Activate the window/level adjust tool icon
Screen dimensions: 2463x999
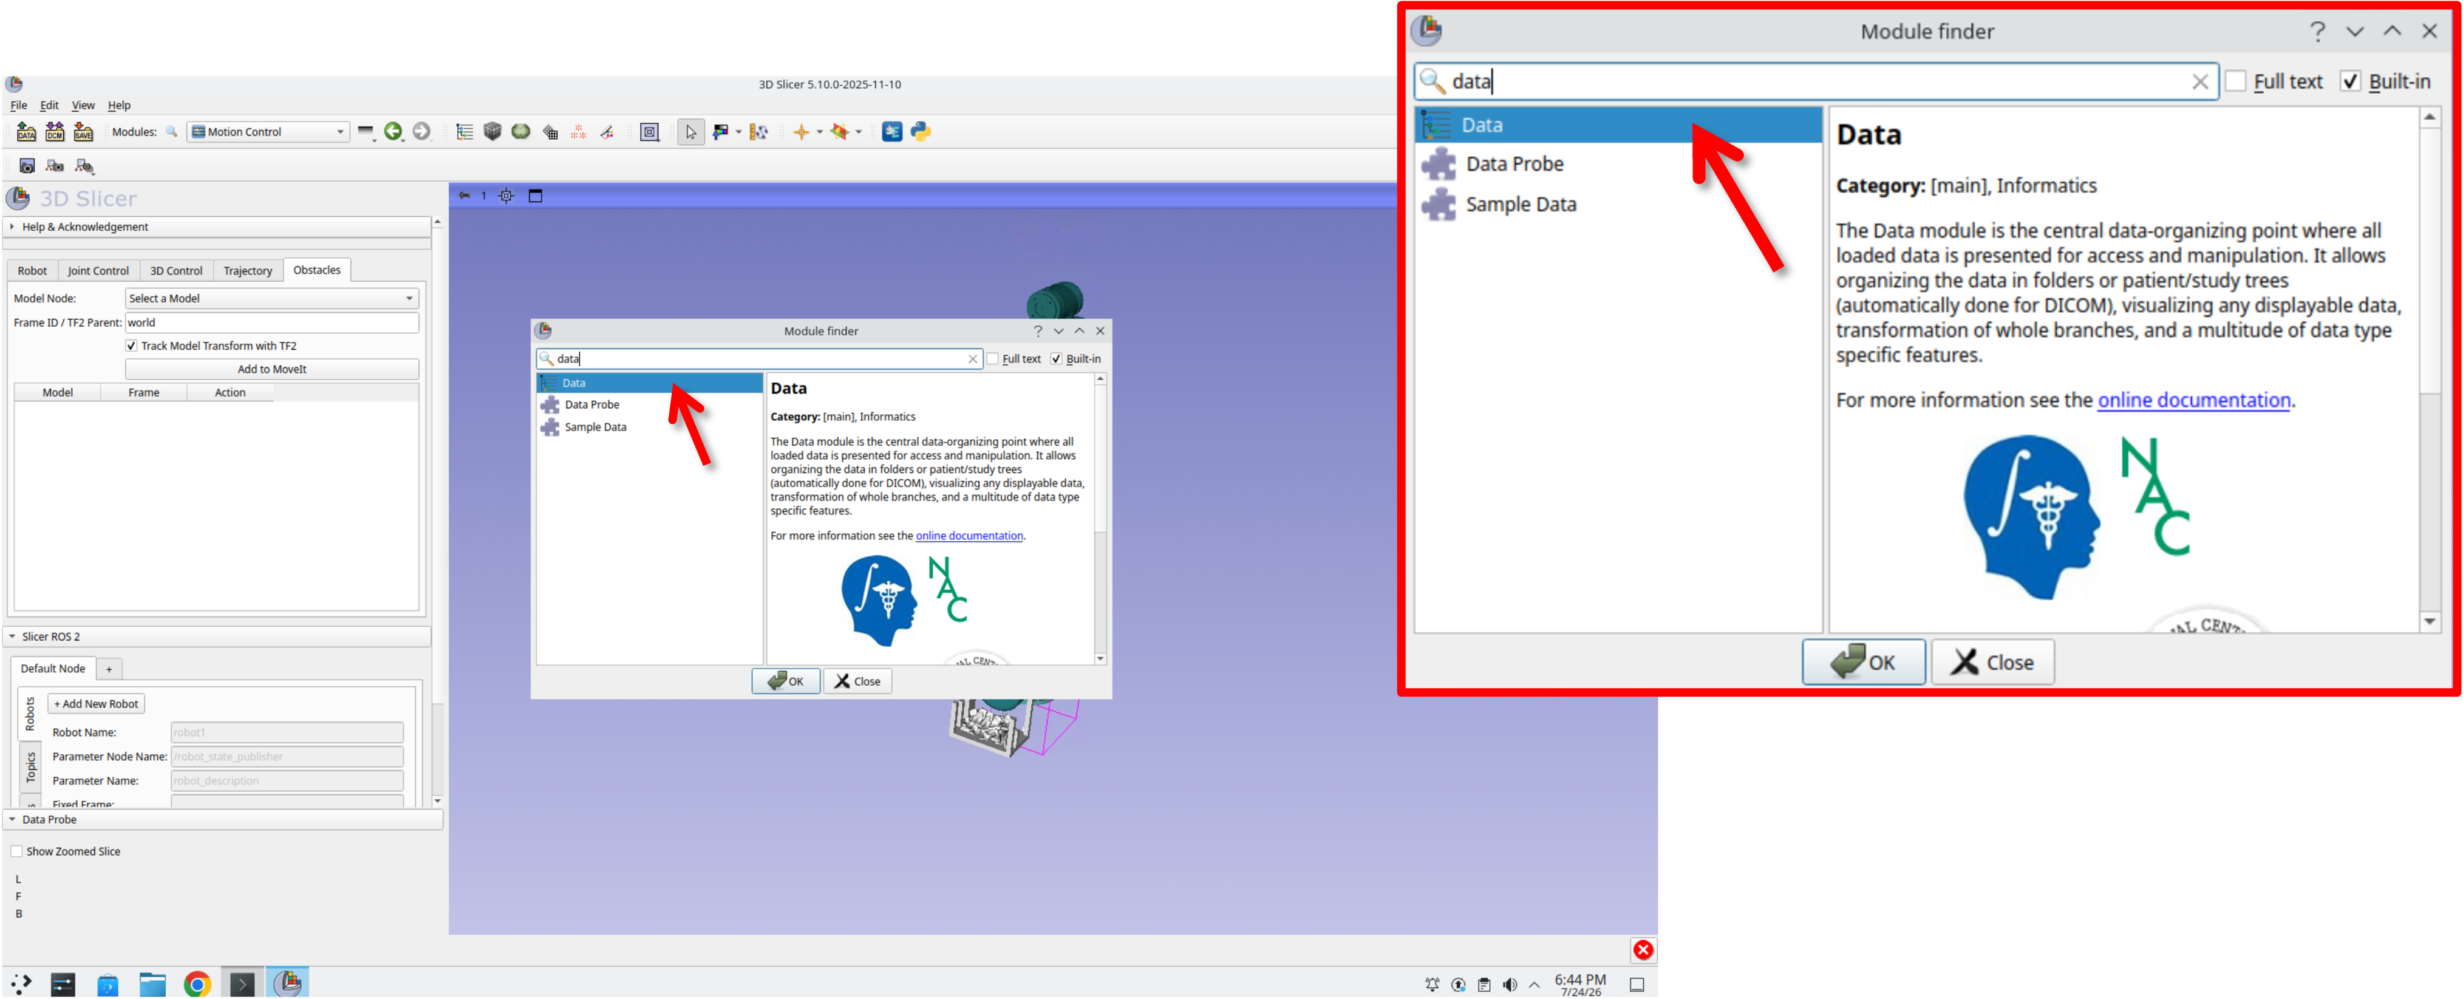click(720, 132)
